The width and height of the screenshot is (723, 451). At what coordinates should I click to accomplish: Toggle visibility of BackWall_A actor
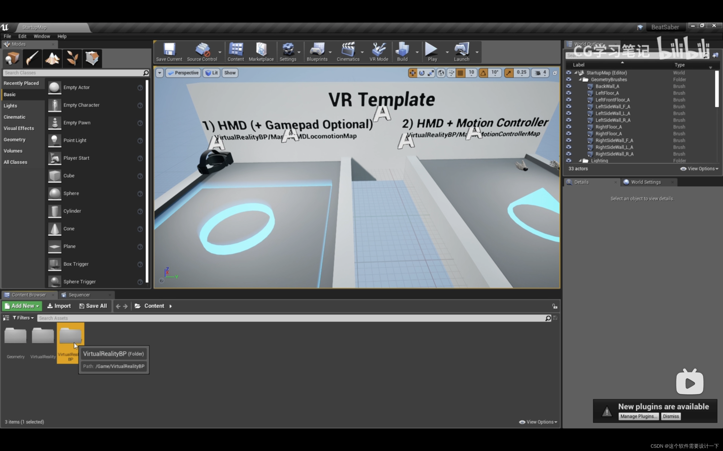[x=568, y=86]
